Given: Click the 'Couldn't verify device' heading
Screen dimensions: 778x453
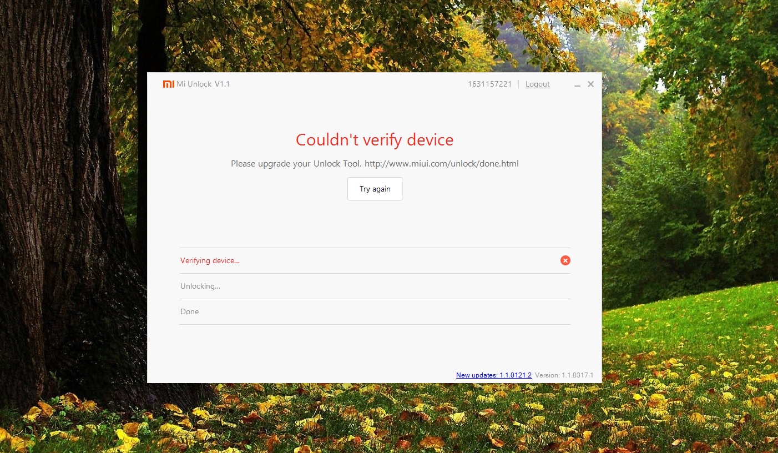Looking at the screenshot, I should pos(375,140).
